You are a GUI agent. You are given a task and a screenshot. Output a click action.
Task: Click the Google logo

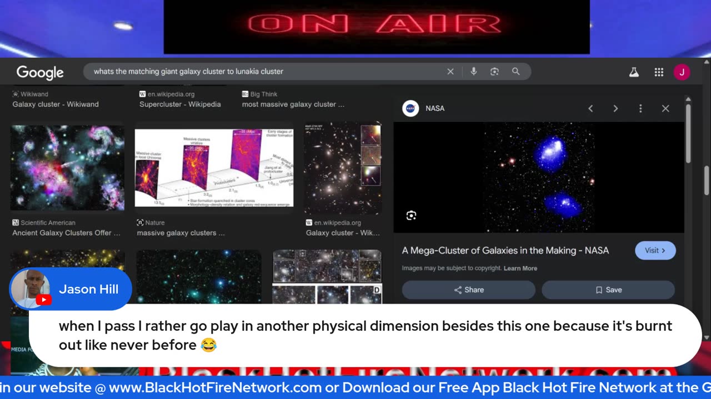(x=40, y=72)
